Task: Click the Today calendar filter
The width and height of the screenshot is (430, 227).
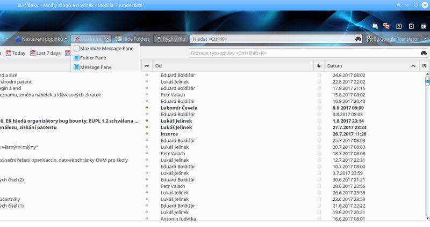Action: pos(15,53)
